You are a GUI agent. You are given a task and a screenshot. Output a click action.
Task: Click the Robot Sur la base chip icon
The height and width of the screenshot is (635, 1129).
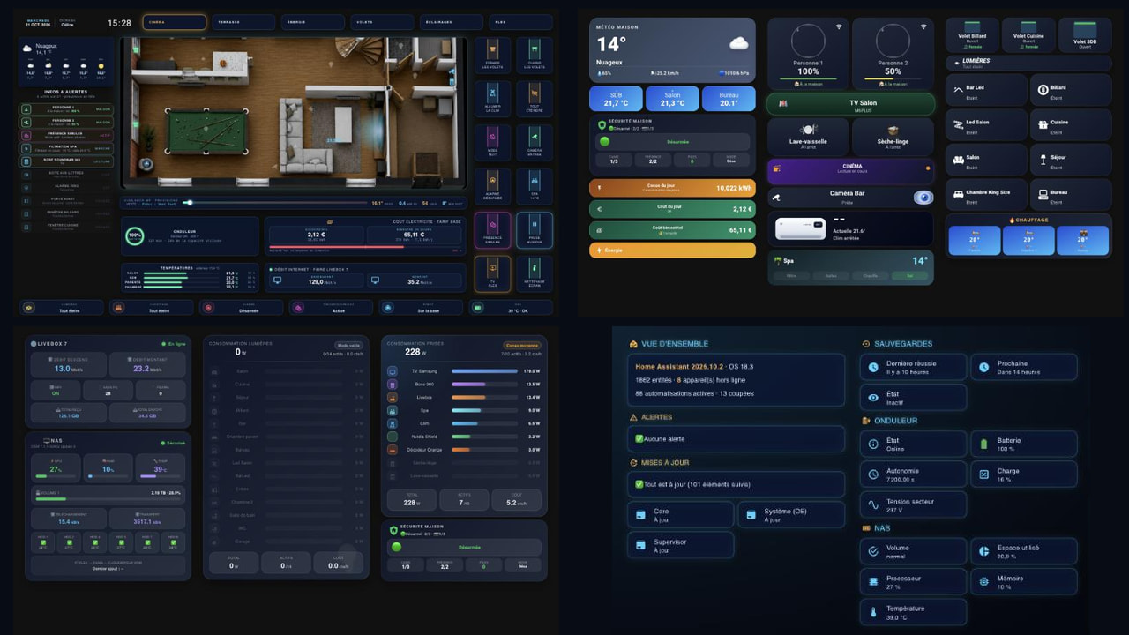tap(387, 308)
